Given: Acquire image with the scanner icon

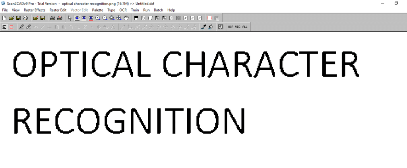Looking at the screenshot, I should 25,18.
